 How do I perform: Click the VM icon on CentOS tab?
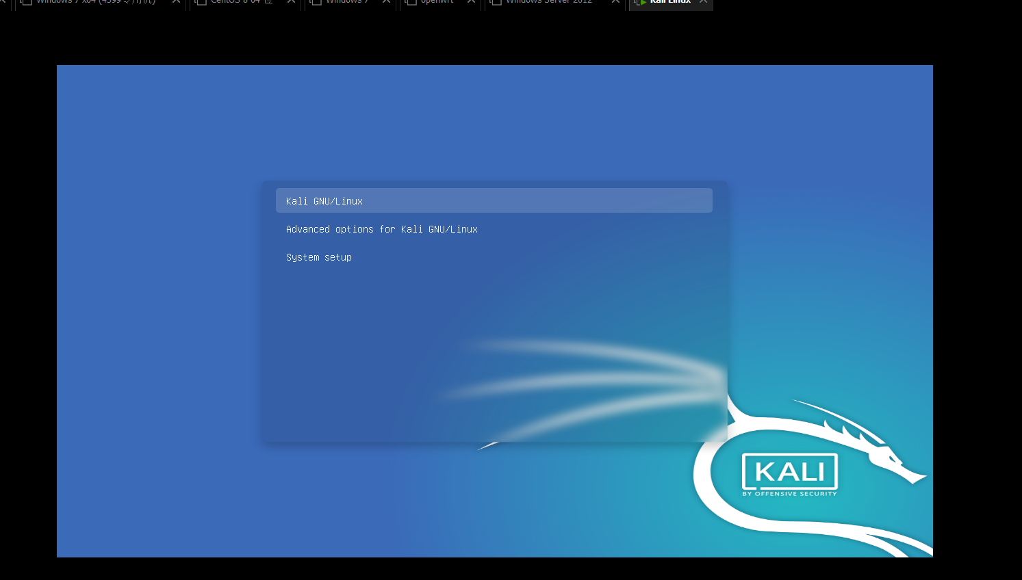pyautogui.click(x=201, y=2)
